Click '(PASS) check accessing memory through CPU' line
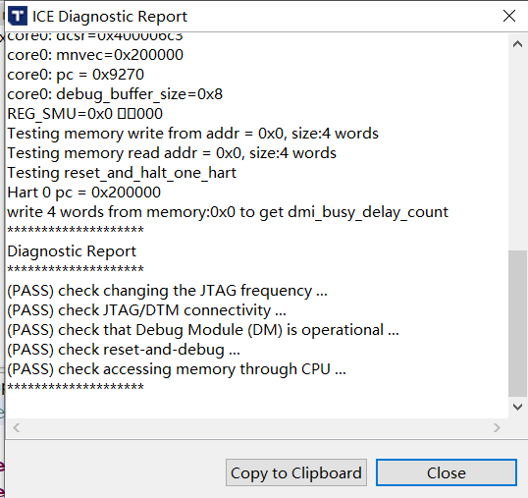The width and height of the screenshot is (528, 498). click(x=177, y=369)
